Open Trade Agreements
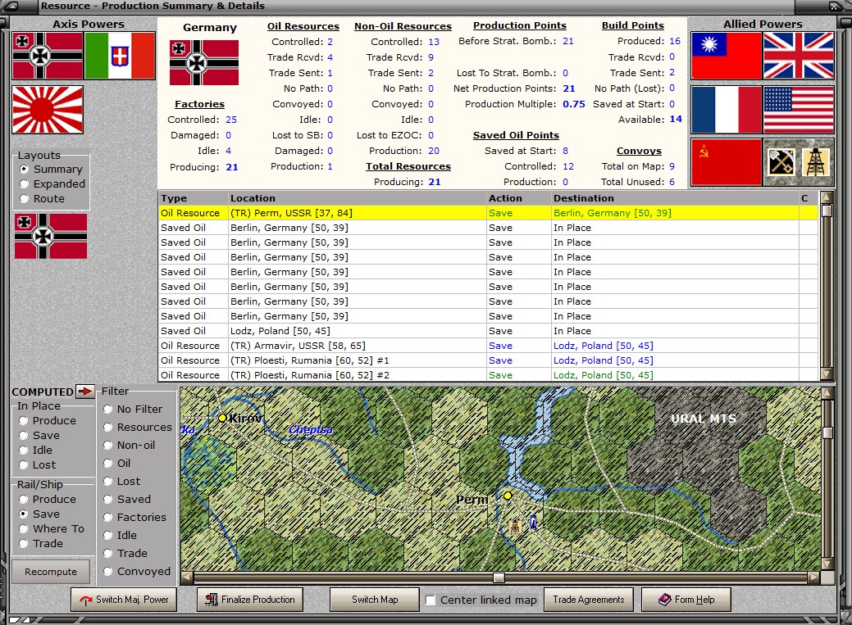 click(x=588, y=600)
